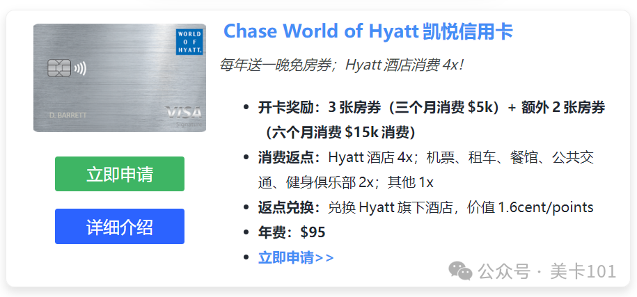Click the contactless payment symbol on card
The height and width of the screenshot is (297, 637).
tap(80, 69)
